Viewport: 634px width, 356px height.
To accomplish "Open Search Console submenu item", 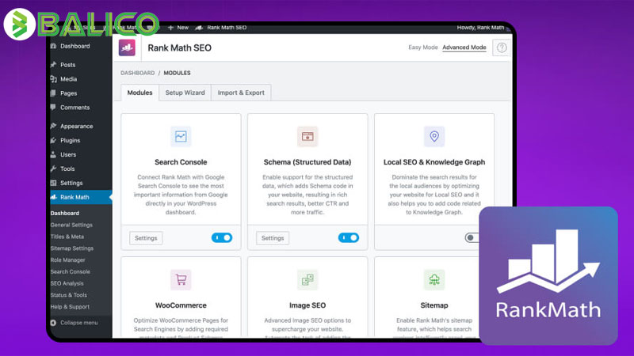I will [x=71, y=271].
